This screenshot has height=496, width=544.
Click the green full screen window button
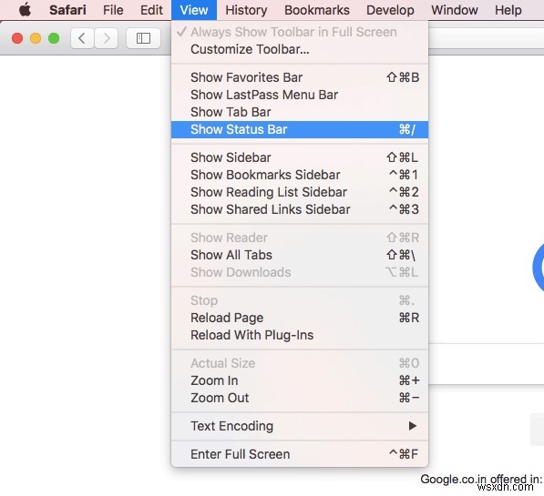[x=54, y=38]
